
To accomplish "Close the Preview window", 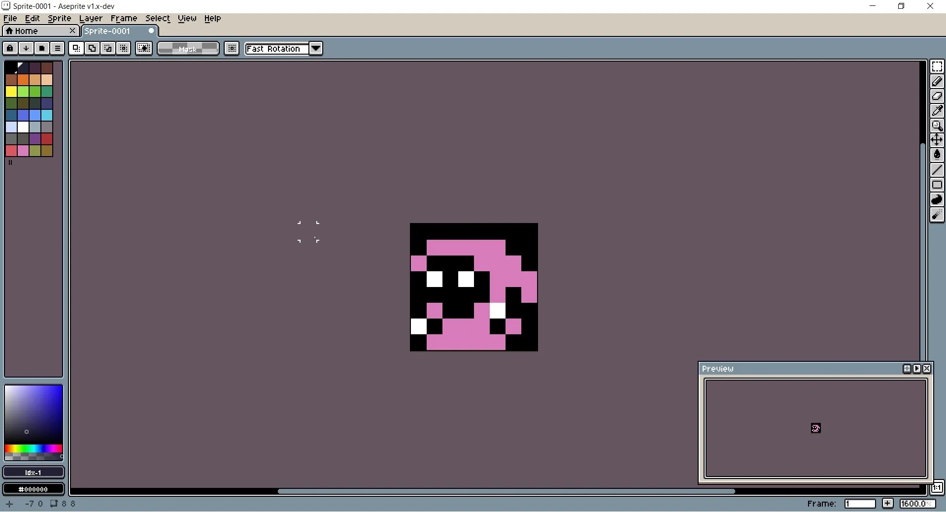I will 927,368.
